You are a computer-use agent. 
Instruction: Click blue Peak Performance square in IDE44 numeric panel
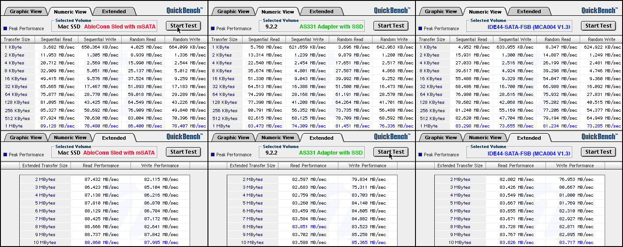pos(420,28)
